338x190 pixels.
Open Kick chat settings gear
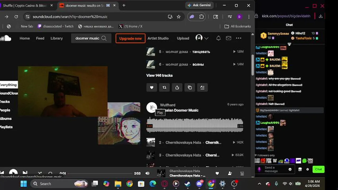coord(308,169)
